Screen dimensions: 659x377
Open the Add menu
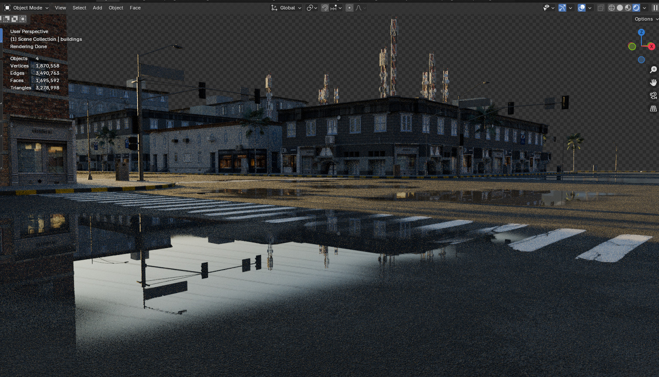pyautogui.click(x=98, y=8)
